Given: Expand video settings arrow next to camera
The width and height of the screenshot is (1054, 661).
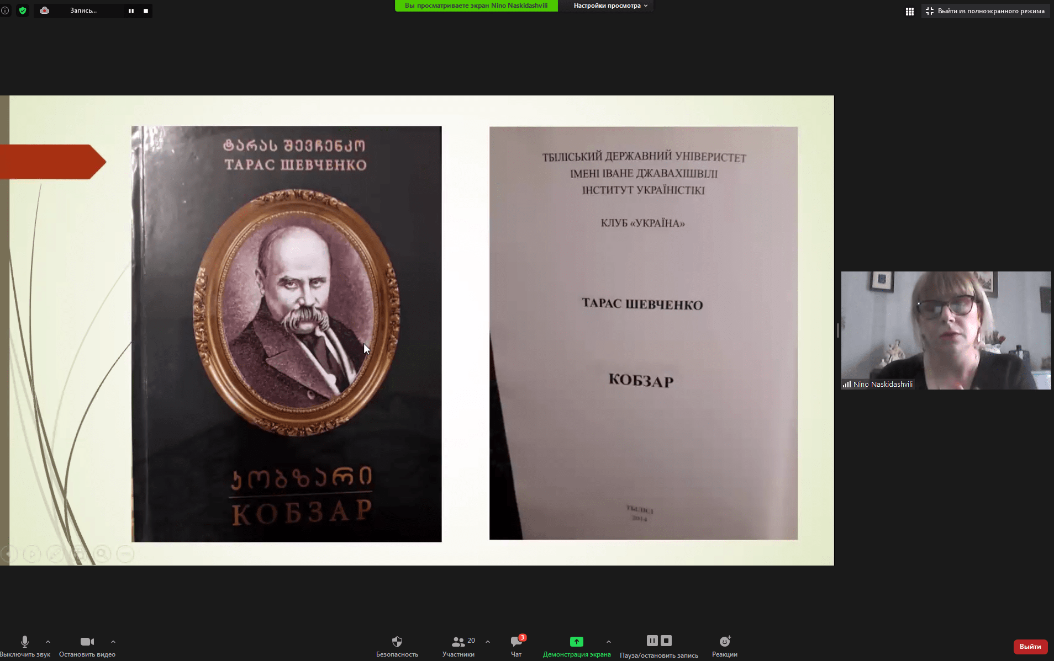Looking at the screenshot, I should coord(113,642).
